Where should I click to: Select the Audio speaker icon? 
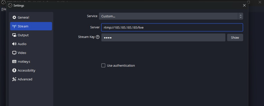[14, 44]
